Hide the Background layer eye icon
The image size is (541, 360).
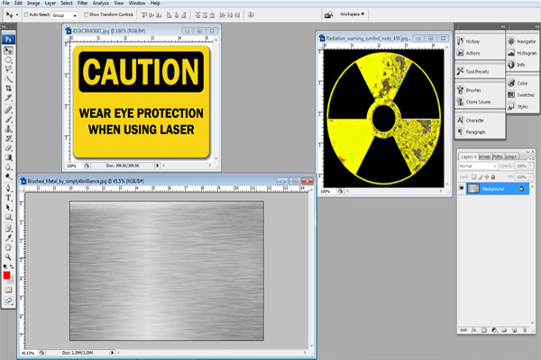coord(462,188)
